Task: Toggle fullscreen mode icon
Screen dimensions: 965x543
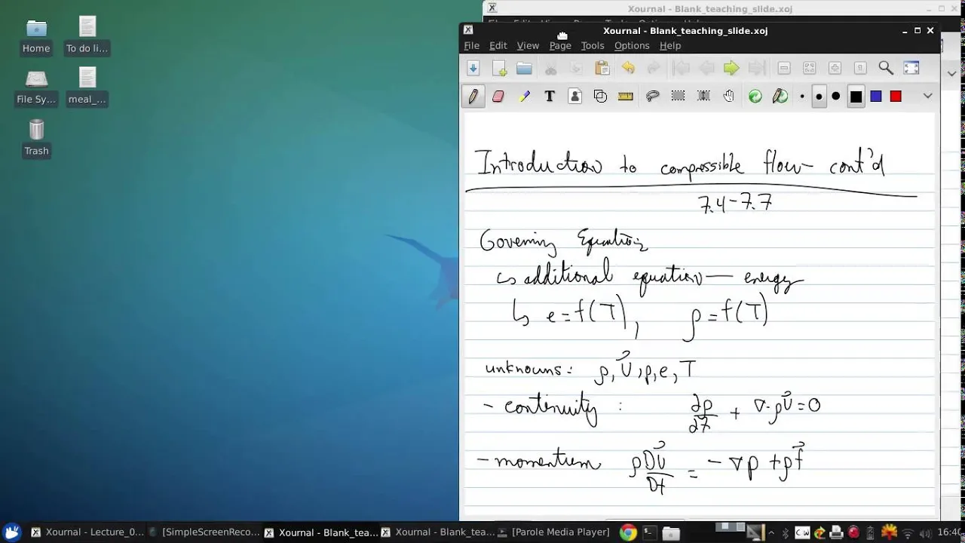Action: [911, 68]
